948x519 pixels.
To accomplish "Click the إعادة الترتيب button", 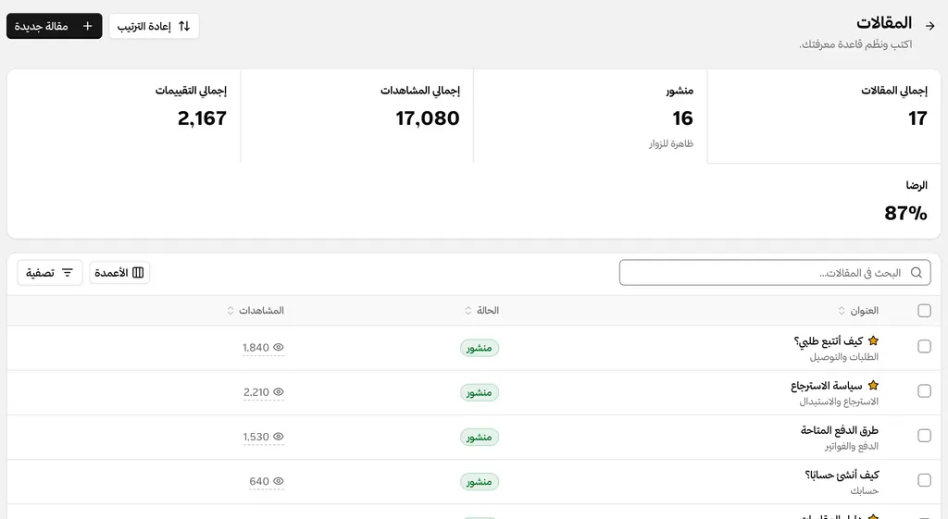I will (155, 26).
